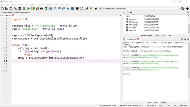The image size is (190, 107).
Task: Click the @ symbol finder icon
Action: tap(24, 9)
